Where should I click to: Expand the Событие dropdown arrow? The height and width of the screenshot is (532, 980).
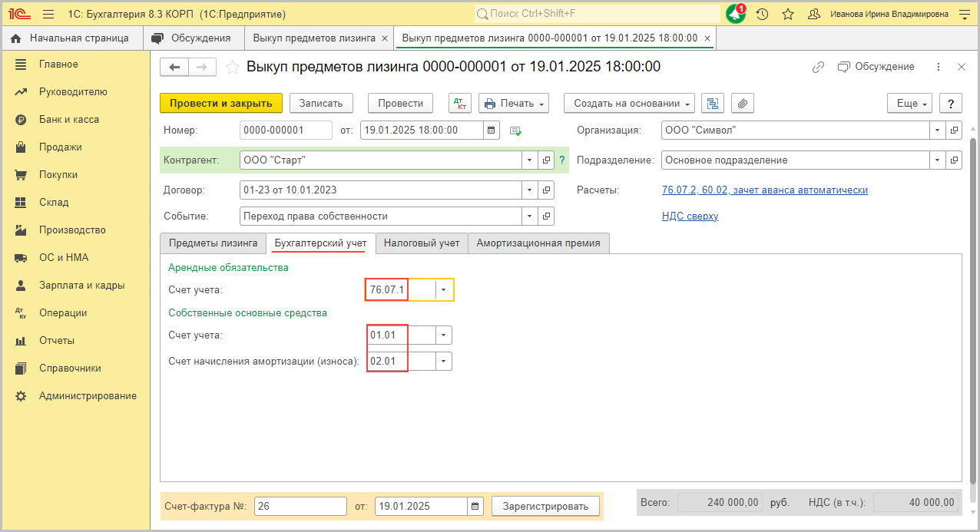click(x=529, y=216)
